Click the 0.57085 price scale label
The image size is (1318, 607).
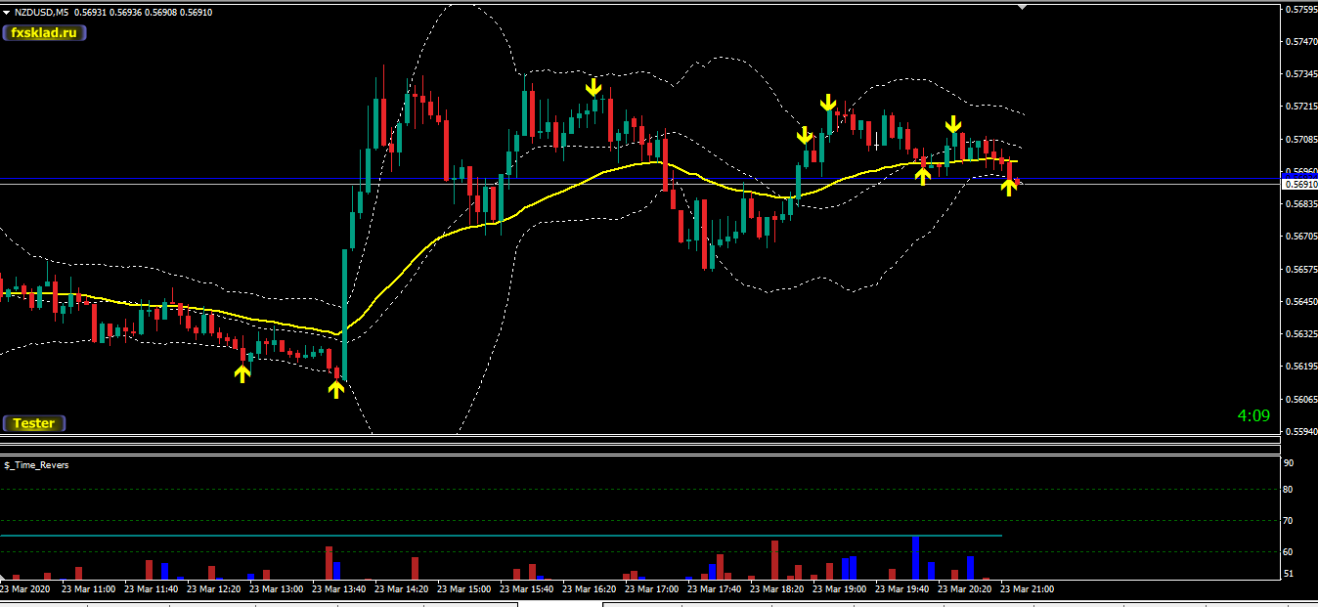[1301, 140]
